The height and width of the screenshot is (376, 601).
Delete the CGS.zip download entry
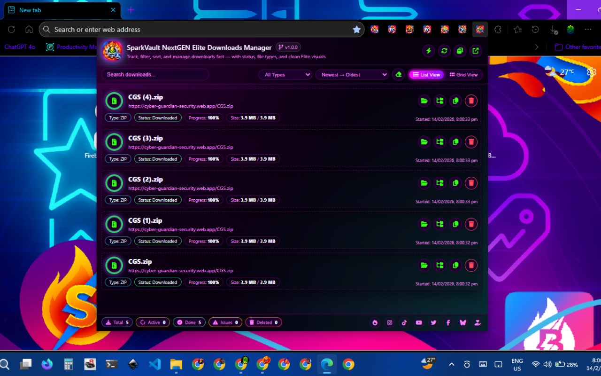pos(471,265)
